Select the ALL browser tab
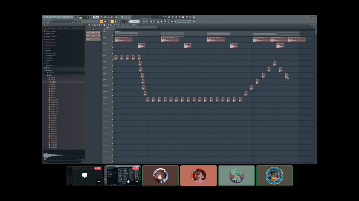This screenshot has height=201, width=359. tap(45, 28)
